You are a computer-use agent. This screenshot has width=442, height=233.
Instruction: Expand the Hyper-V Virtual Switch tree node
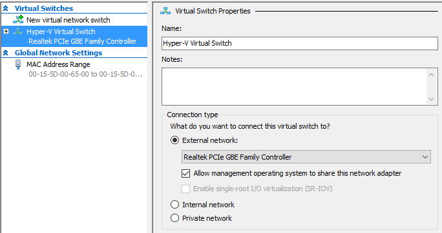[6, 31]
